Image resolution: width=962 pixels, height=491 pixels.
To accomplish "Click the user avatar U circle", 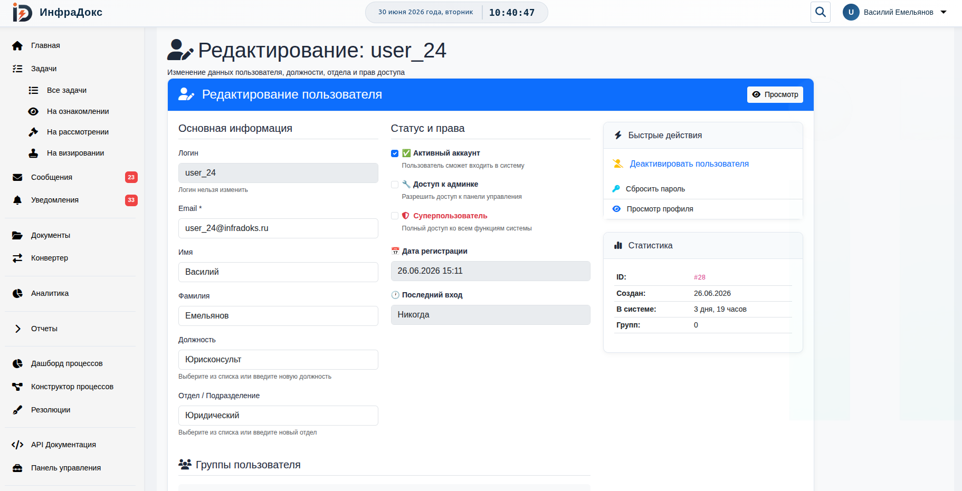I will click(x=851, y=12).
